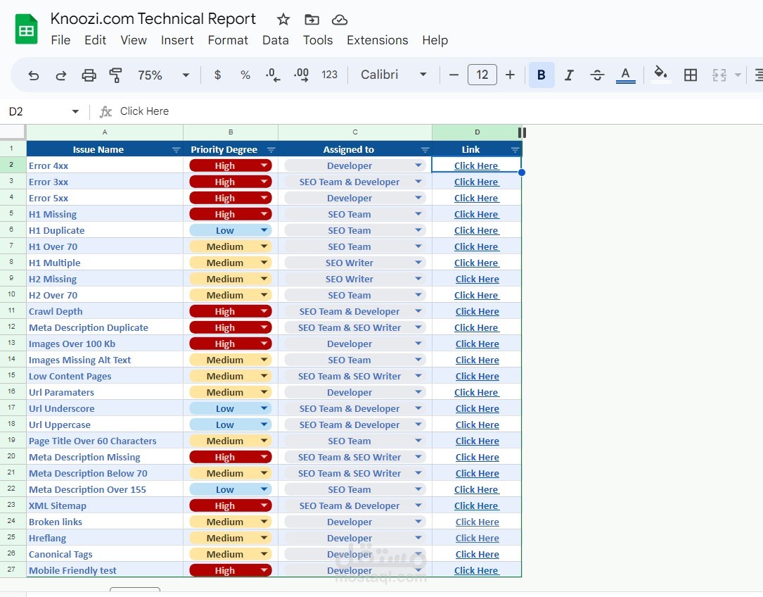Click the Move to folder icon

(312, 20)
